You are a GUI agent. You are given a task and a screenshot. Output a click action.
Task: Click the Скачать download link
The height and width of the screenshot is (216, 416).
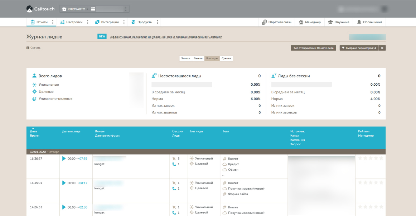click(x=35, y=48)
